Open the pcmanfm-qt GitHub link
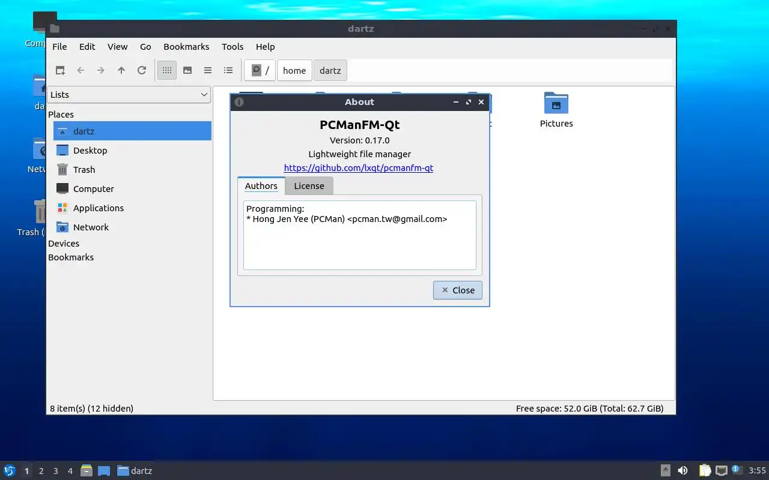This screenshot has width=769, height=480. pyautogui.click(x=359, y=168)
